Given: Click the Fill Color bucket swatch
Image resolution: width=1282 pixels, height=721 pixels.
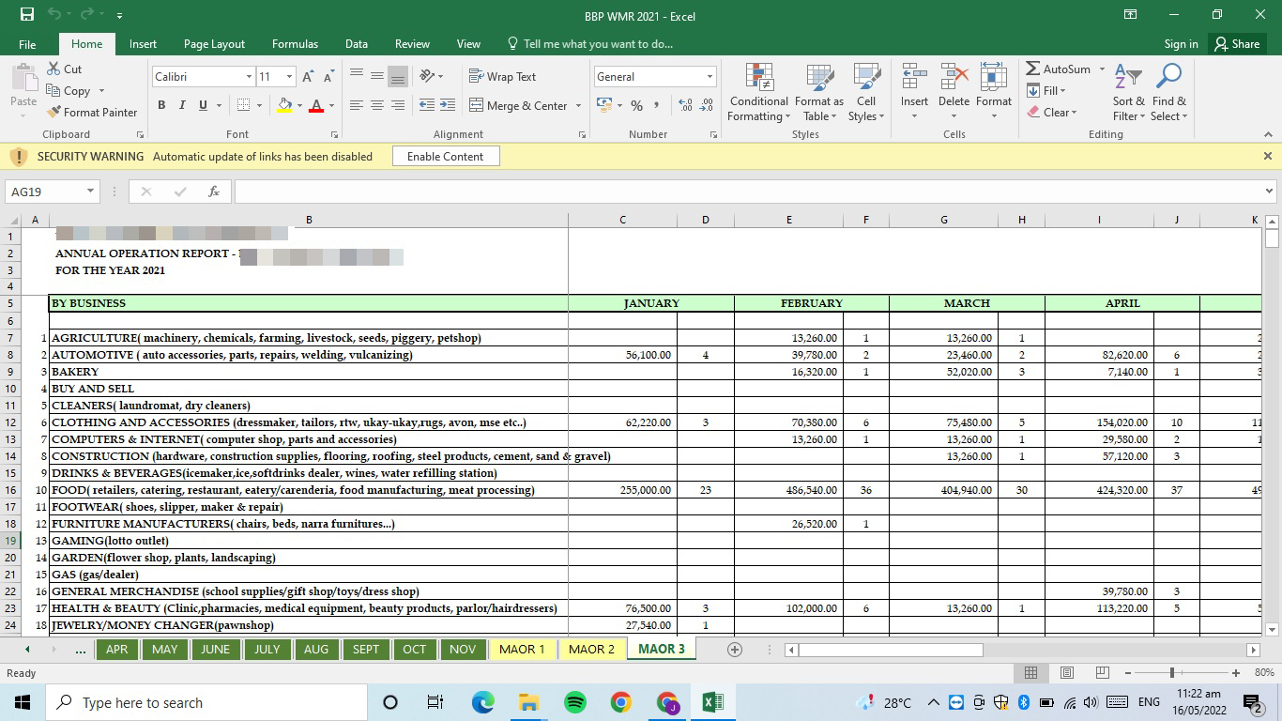Looking at the screenshot, I should click(284, 105).
